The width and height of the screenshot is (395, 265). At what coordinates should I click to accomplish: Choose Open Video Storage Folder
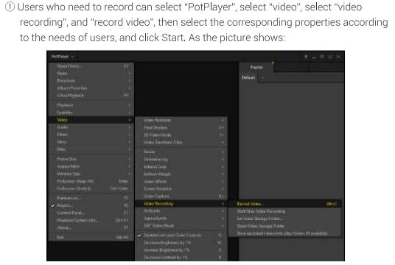click(x=284, y=226)
